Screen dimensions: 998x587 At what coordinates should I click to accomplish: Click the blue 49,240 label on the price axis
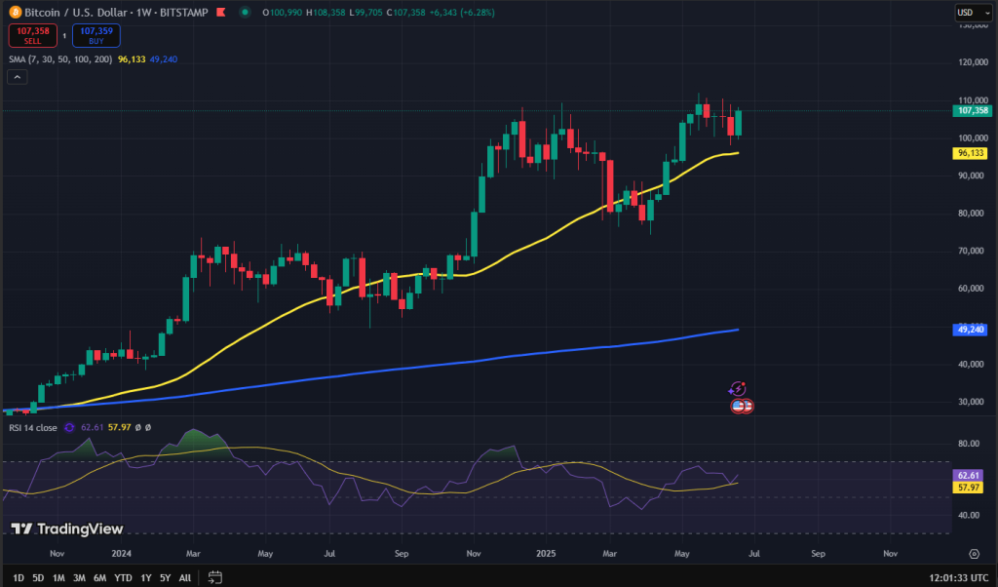coord(970,330)
